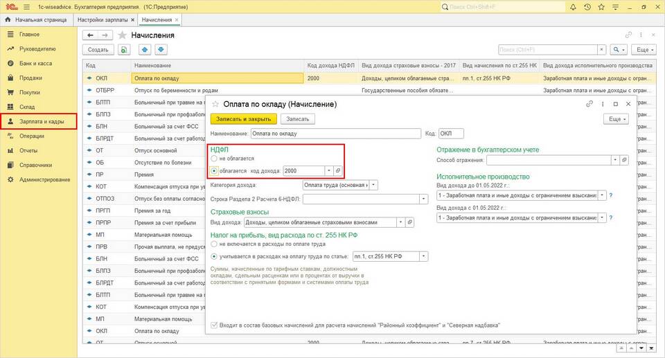Click home icon on Начальная страница tab
The image size is (665, 358).
point(8,19)
